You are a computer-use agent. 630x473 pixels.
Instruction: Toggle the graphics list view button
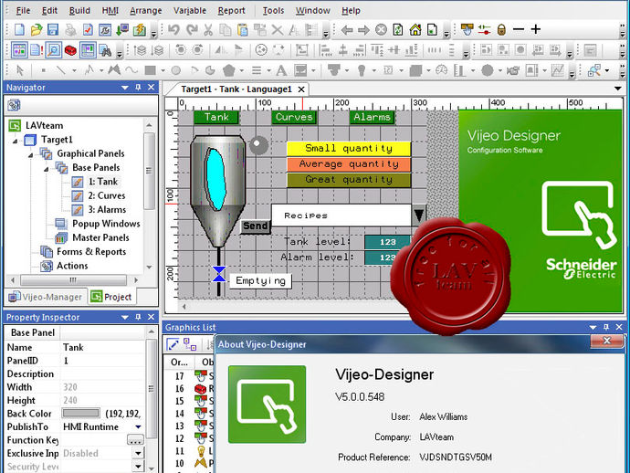point(88,50)
